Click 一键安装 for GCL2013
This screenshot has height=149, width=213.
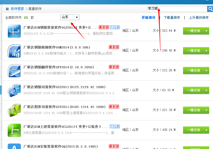pos(193,130)
